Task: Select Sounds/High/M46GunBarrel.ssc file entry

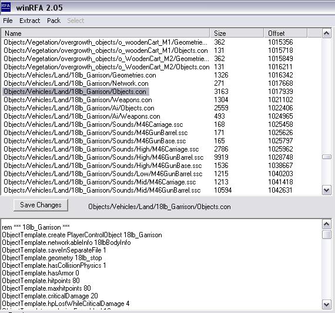Action: (x=103, y=157)
